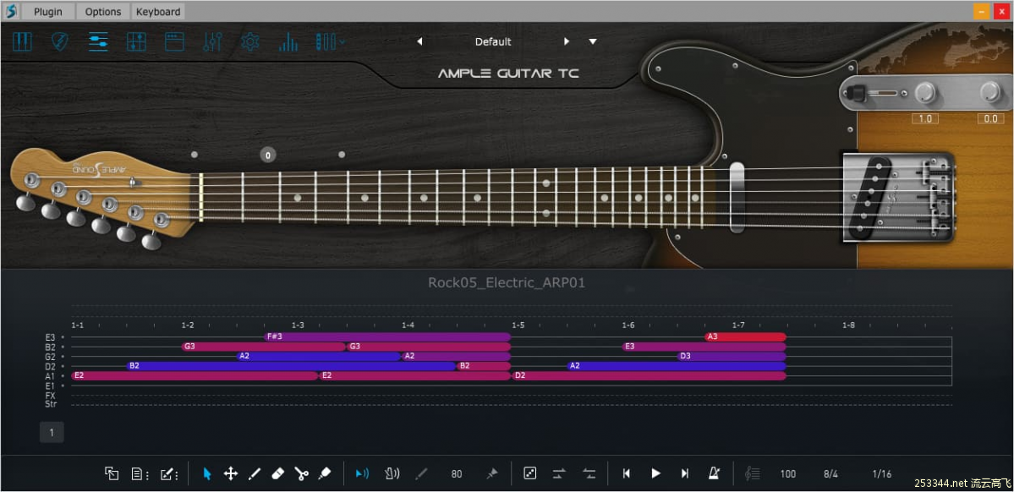Adjust the tone knob labeled 0.0
This screenshot has height=492, width=1014.
coord(990,92)
